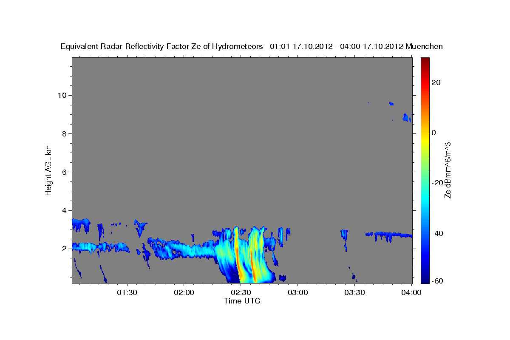Click the 'Ze dBmm^6/m^3' colorbar label

448,170
